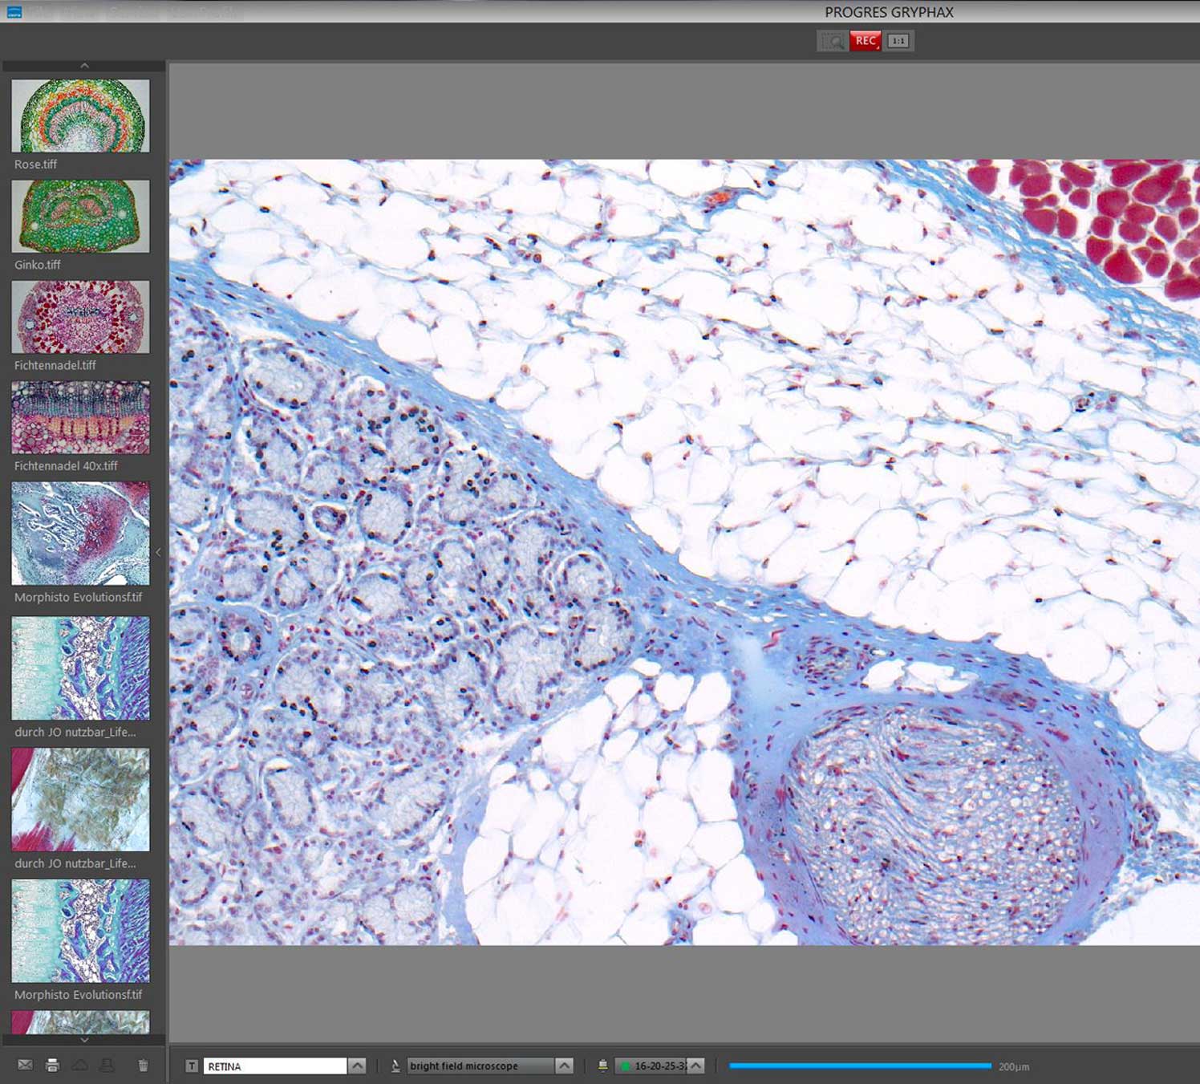Click the microscope calibration pen icon
The height and width of the screenshot is (1084, 1200).
click(395, 1066)
